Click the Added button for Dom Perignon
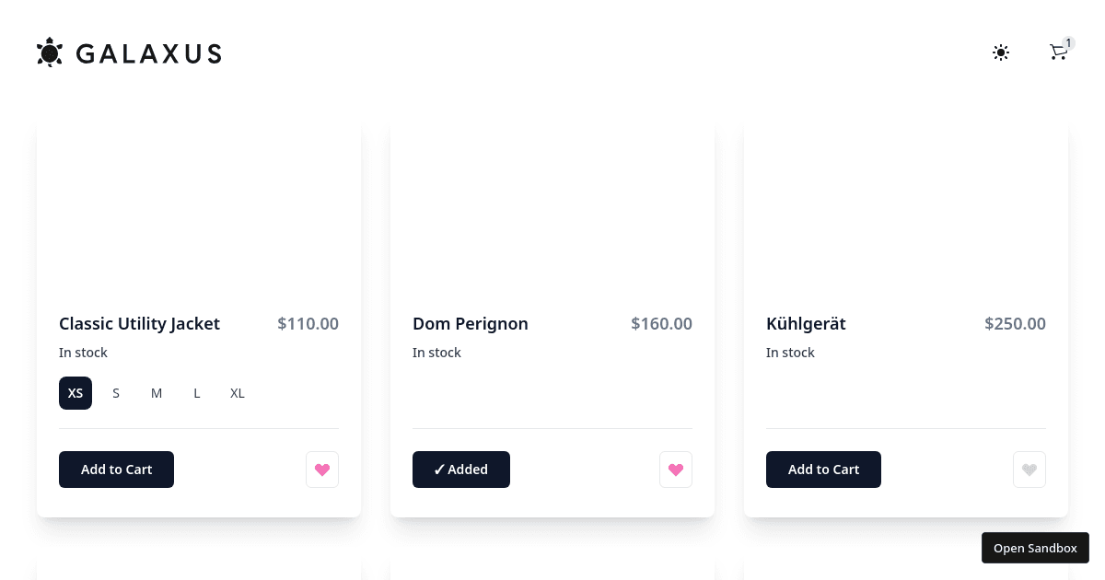The image size is (1105, 580). (x=461, y=470)
